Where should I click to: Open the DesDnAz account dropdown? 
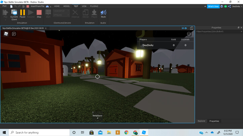point(237,6)
